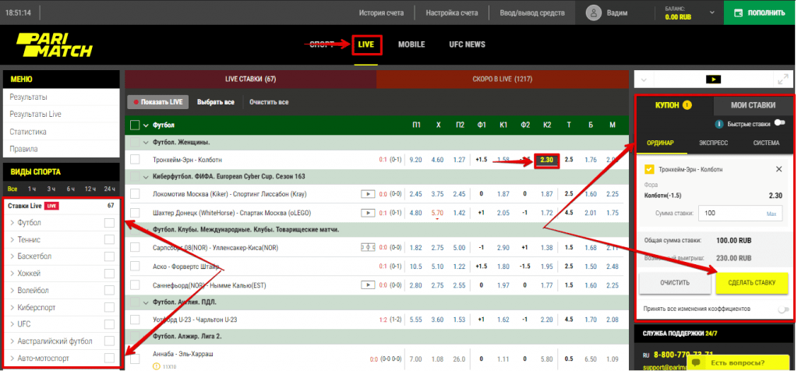The height and width of the screenshot is (371, 798).
Task: Click П1 odds 9.20 for Тронхейм-Эрн
Action: [415, 160]
